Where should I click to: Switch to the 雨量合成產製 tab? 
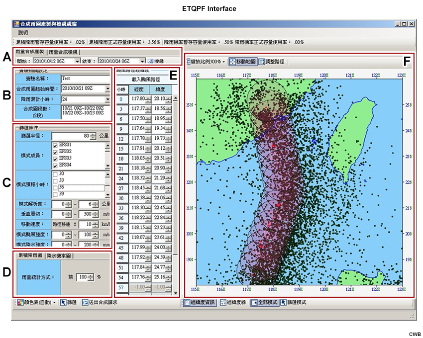(30, 52)
